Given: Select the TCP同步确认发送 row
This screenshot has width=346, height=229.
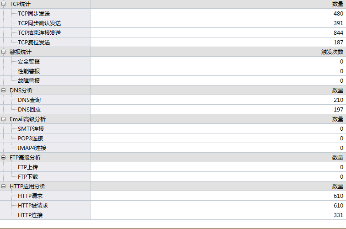Looking at the screenshot, I should click(39, 23).
